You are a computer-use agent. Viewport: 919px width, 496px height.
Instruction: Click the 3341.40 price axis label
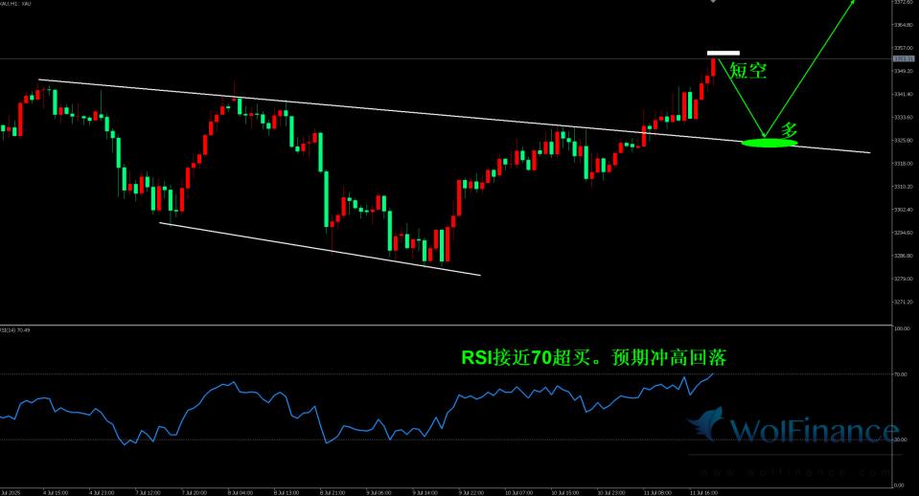point(905,94)
